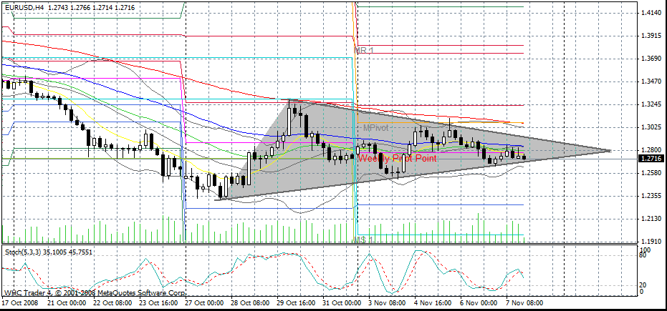
Task: Click the 1.4140 price axis level
Action: [651, 13]
